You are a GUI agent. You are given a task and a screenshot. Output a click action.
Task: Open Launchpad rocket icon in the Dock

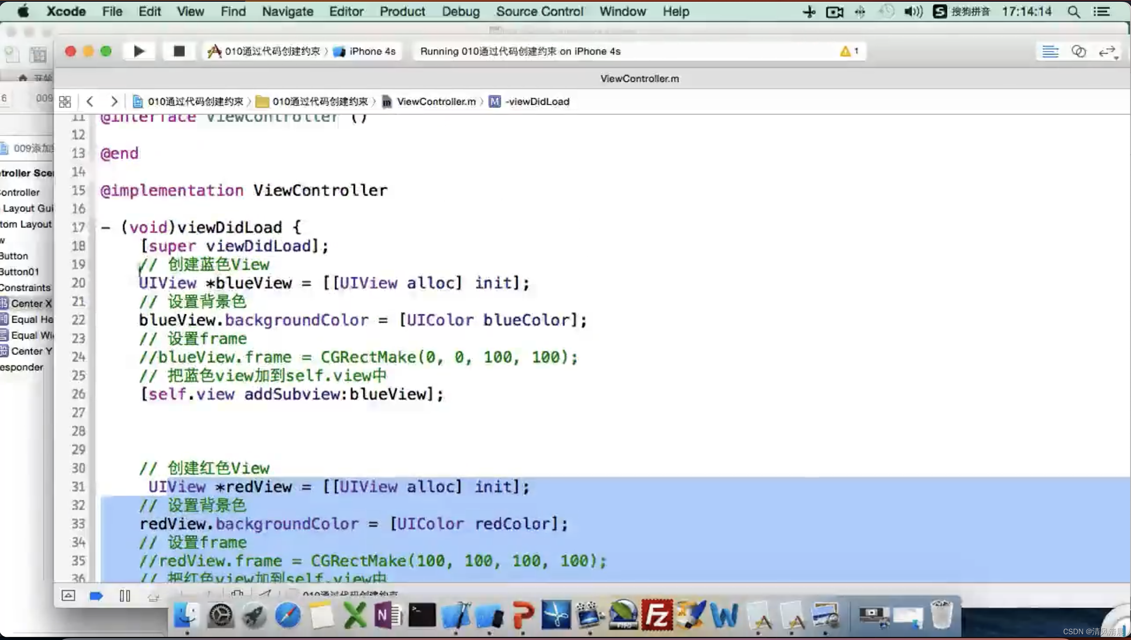coord(254,615)
